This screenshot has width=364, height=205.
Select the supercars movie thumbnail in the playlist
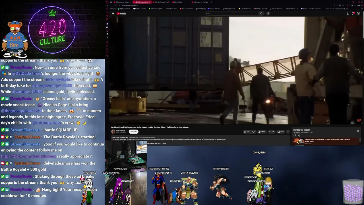tap(299, 142)
